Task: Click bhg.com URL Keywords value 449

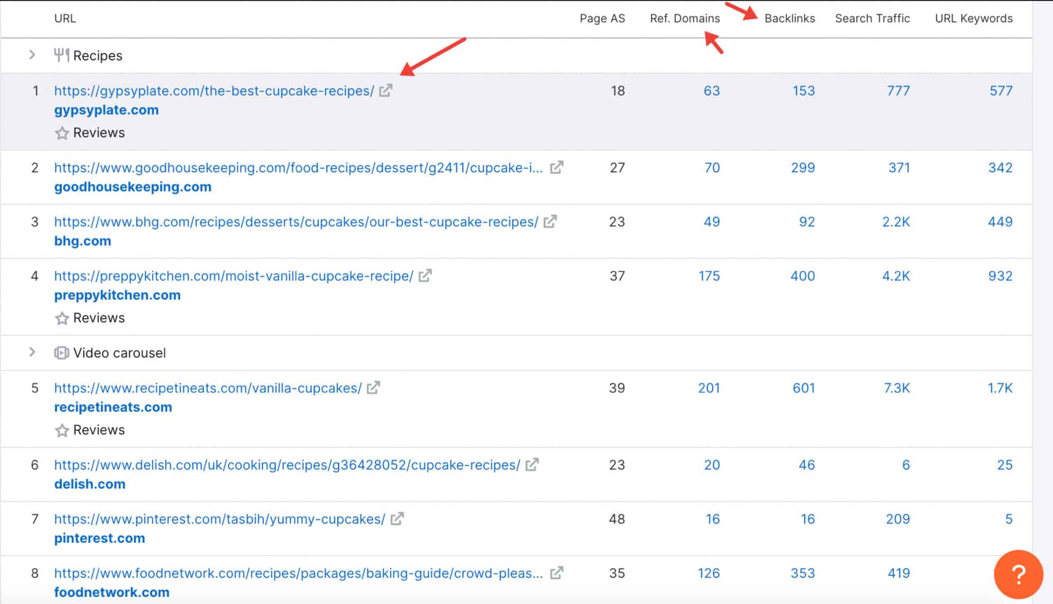Action: pos(1000,222)
